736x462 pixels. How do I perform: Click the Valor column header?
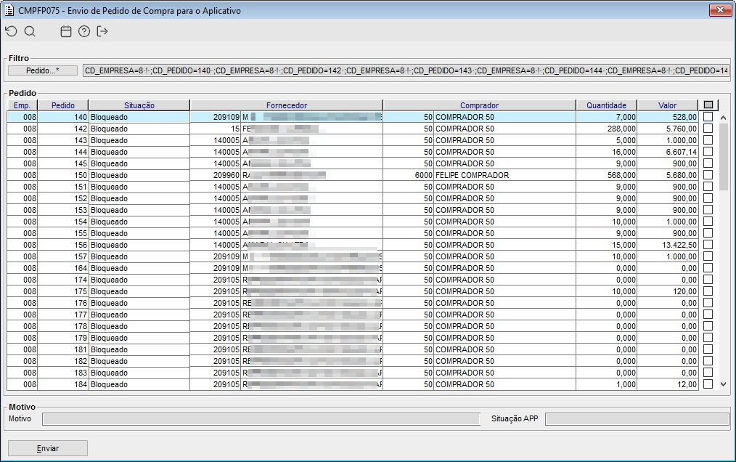668,105
